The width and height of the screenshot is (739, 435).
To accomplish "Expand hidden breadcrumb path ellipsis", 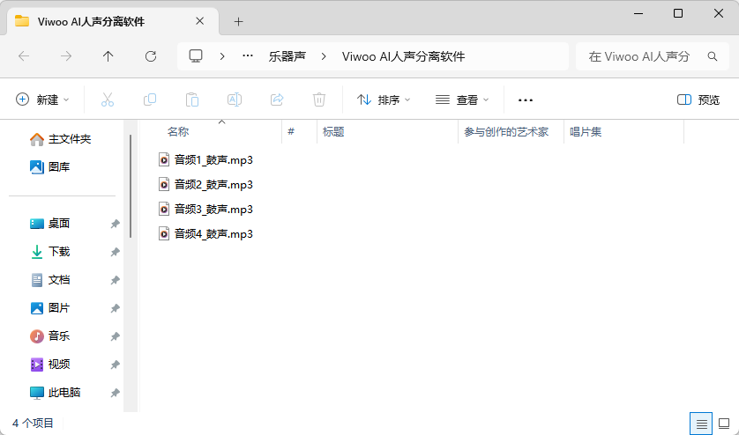I will click(x=248, y=56).
